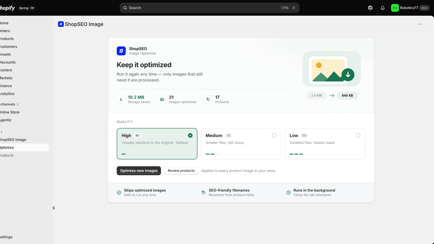Click the images optimized picture icon
This screenshot has height=244, width=434.
point(162,99)
